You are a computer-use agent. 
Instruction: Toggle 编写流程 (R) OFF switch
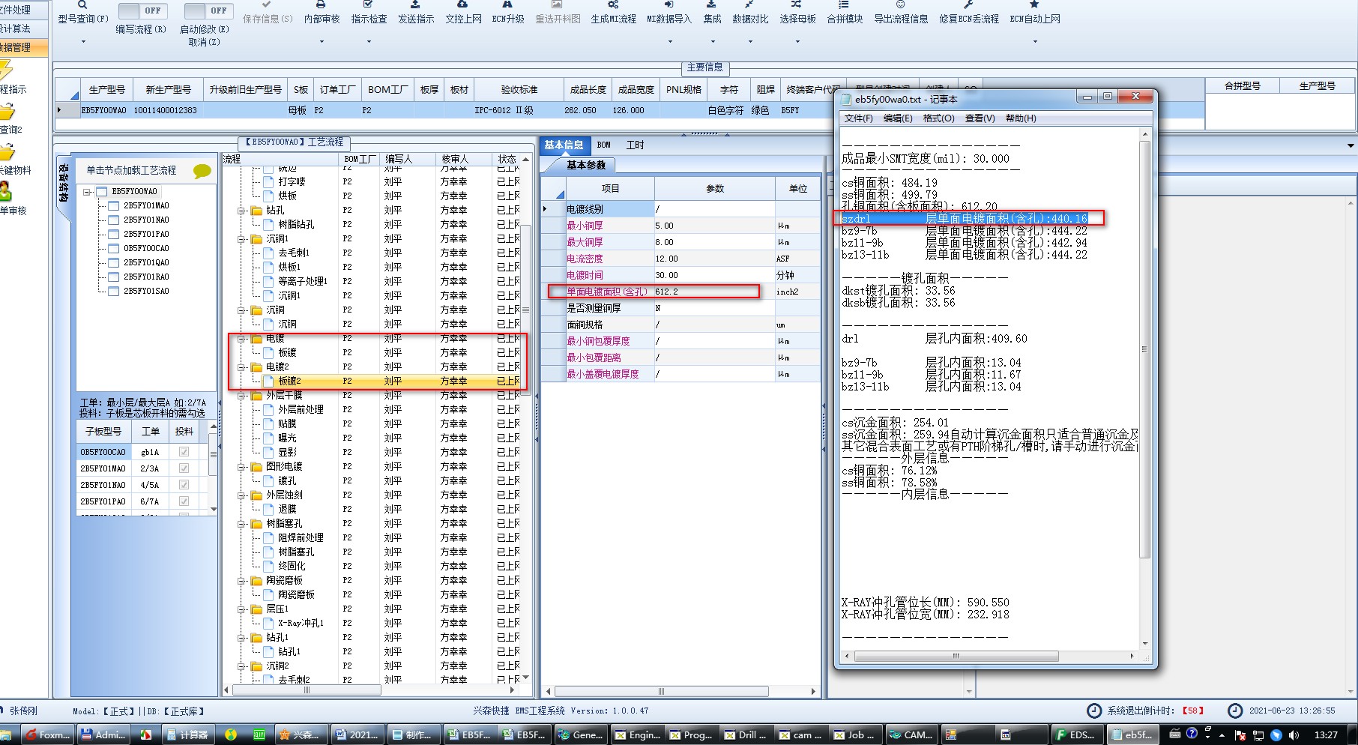pos(143,10)
